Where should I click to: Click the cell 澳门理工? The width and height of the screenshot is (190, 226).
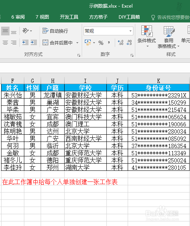point(85,124)
